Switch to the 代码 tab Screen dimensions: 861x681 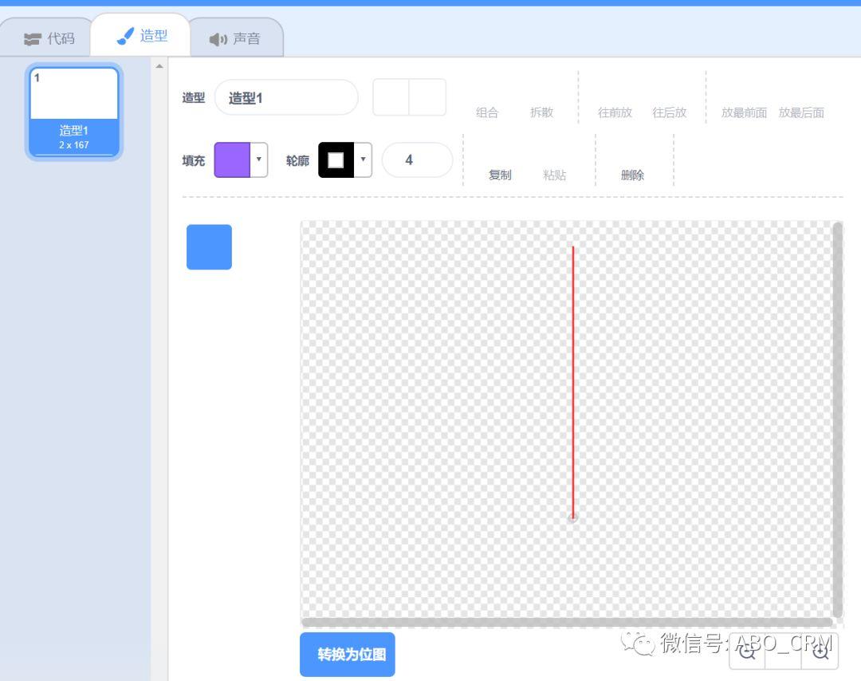tap(49, 38)
